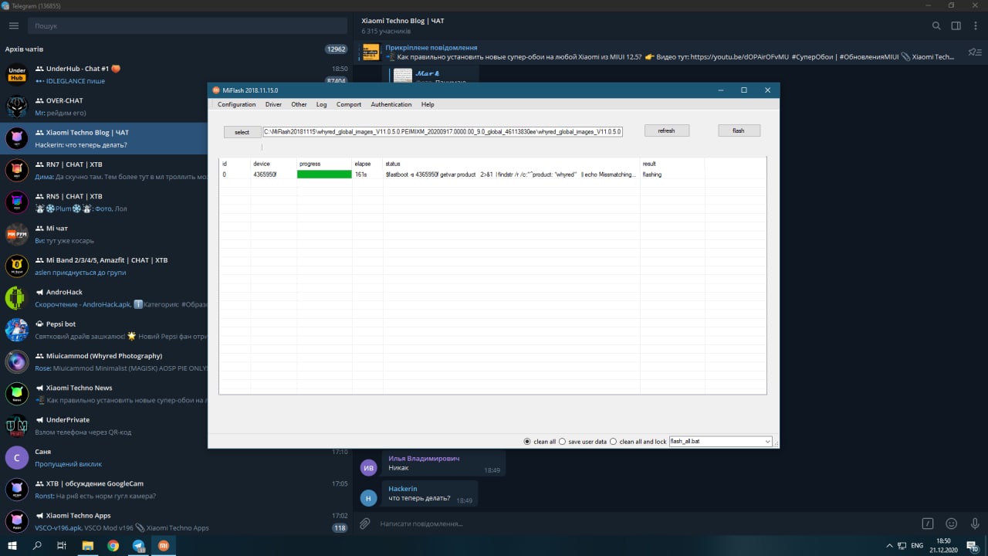The width and height of the screenshot is (988, 556).
Task: Open the MiFlash Log menu
Action: (x=321, y=104)
